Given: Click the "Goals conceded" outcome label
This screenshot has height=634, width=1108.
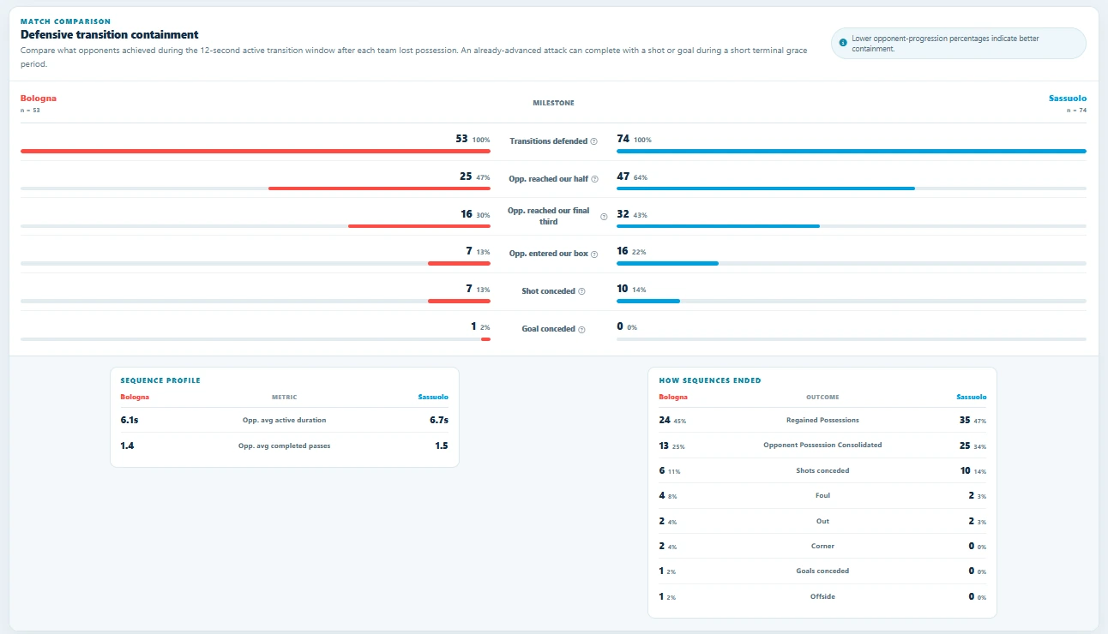Looking at the screenshot, I should (822, 571).
